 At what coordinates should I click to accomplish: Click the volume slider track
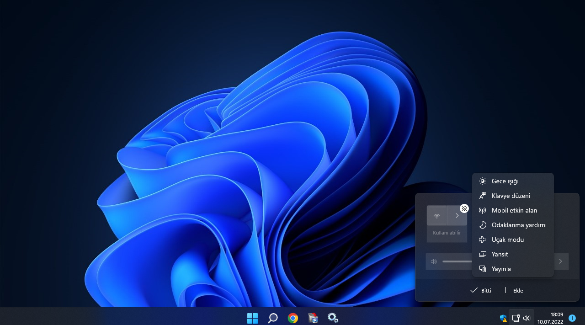[457, 261]
